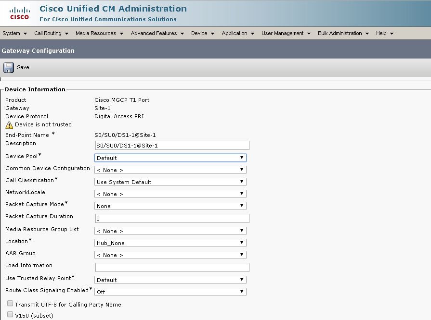Open the Call Routing menu

pyautogui.click(x=51, y=33)
